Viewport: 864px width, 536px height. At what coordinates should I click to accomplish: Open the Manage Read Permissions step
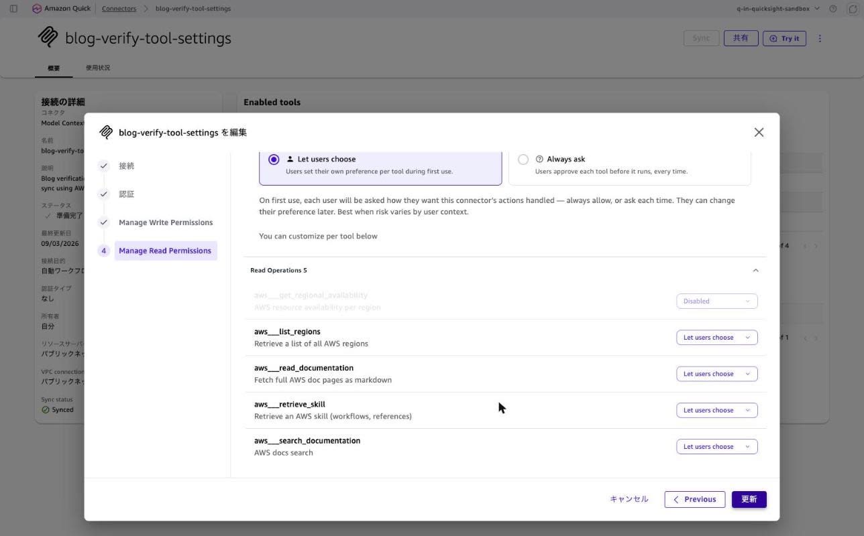[166, 251]
